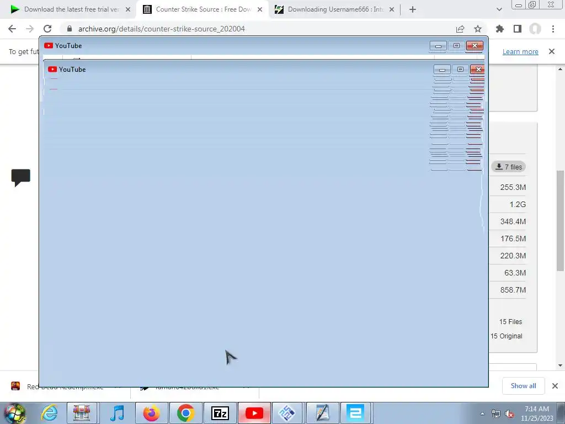Click the address bar URL
The height and width of the screenshot is (424, 565).
pyautogui.click(x=162, y=29)
